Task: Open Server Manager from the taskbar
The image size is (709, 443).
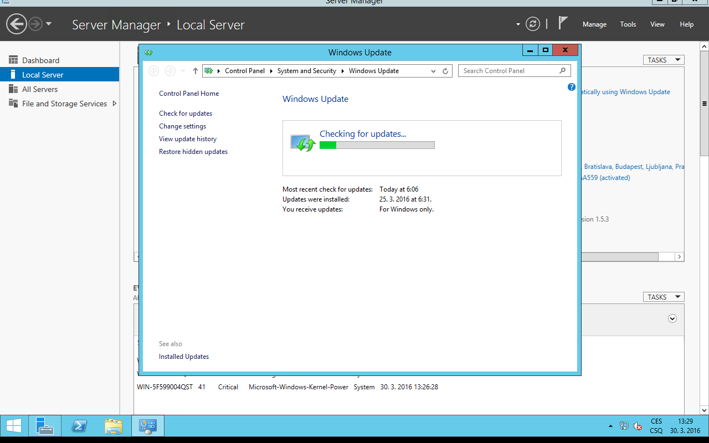Action: coord(45,426)
